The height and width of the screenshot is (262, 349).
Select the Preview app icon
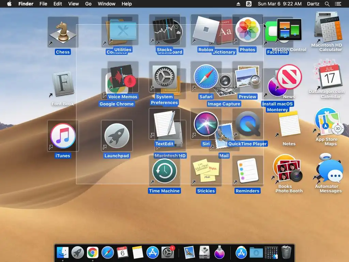[247, 77]
